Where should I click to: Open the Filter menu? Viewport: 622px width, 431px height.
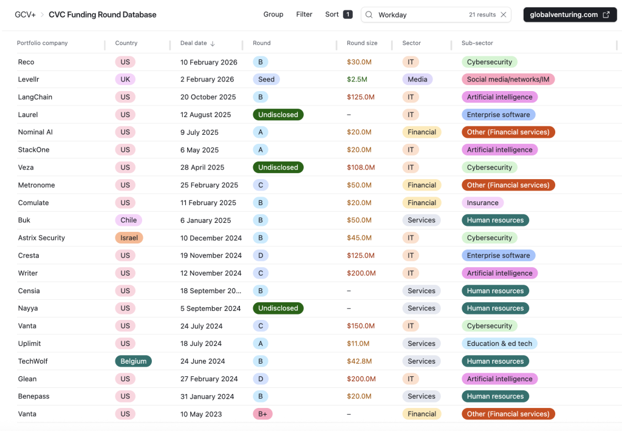click(304, 14)
